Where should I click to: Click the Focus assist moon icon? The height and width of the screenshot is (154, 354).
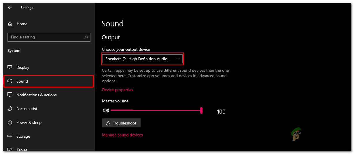[x=10, y=109]
